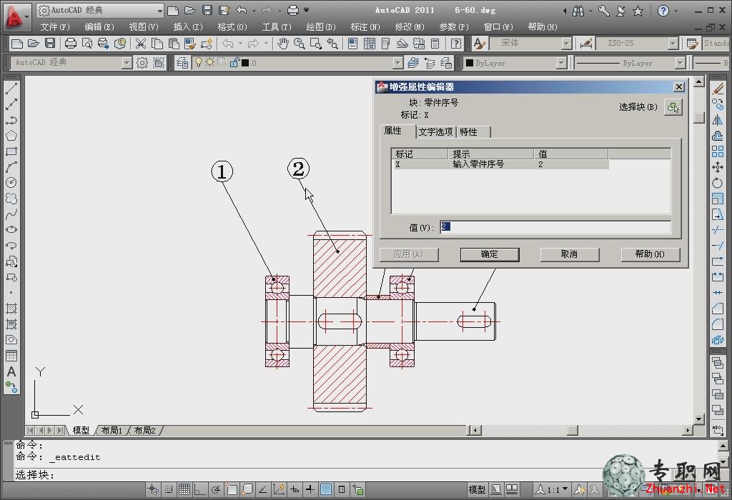The image size is (732, 500).
Task: Click the Zoom Realtime tool
Action: [300, 44]
